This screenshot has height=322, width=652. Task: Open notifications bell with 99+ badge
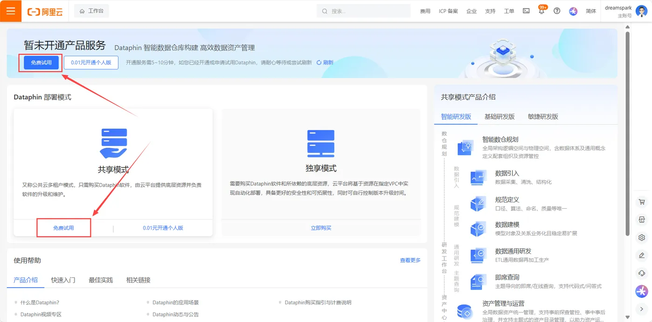[542, 11]
